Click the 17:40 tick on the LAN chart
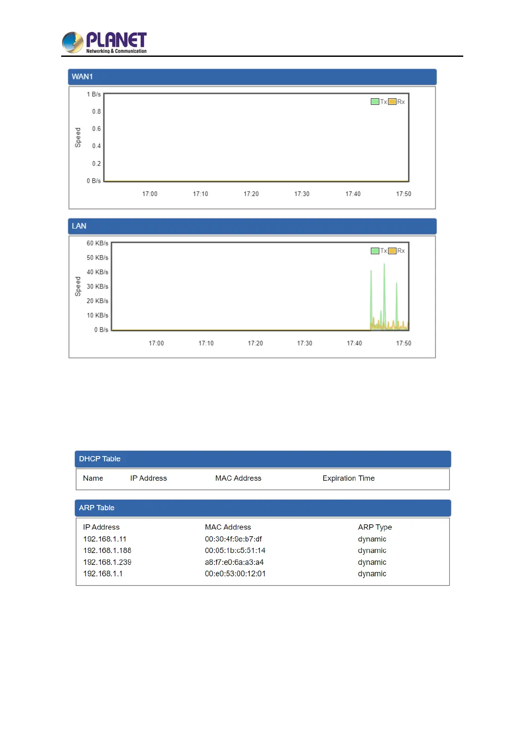Viewport: 524px width, 742px height. coord(354,343)
